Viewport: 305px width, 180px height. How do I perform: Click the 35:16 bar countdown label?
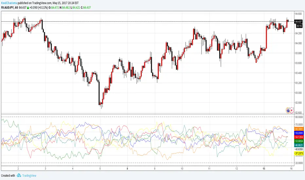pos(299,26)
